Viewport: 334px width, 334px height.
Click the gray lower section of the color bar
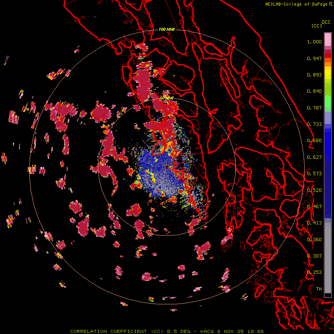coord(328,258)
